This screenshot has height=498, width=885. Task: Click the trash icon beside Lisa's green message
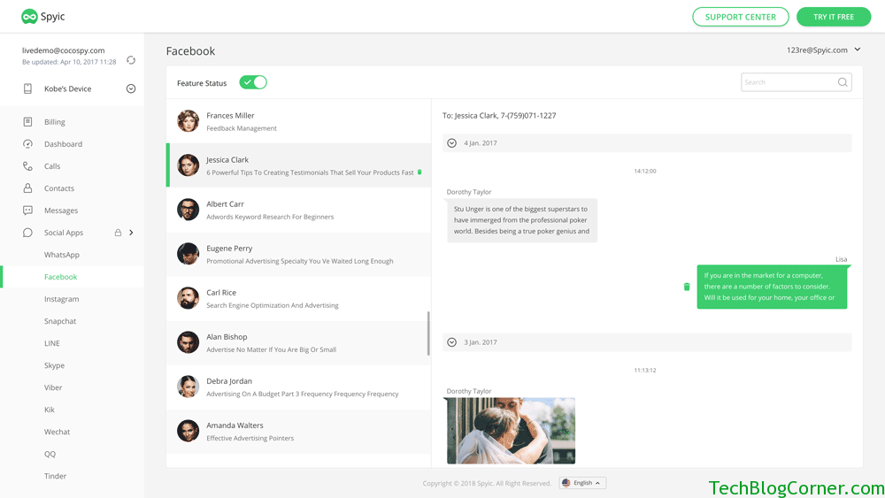687,287
